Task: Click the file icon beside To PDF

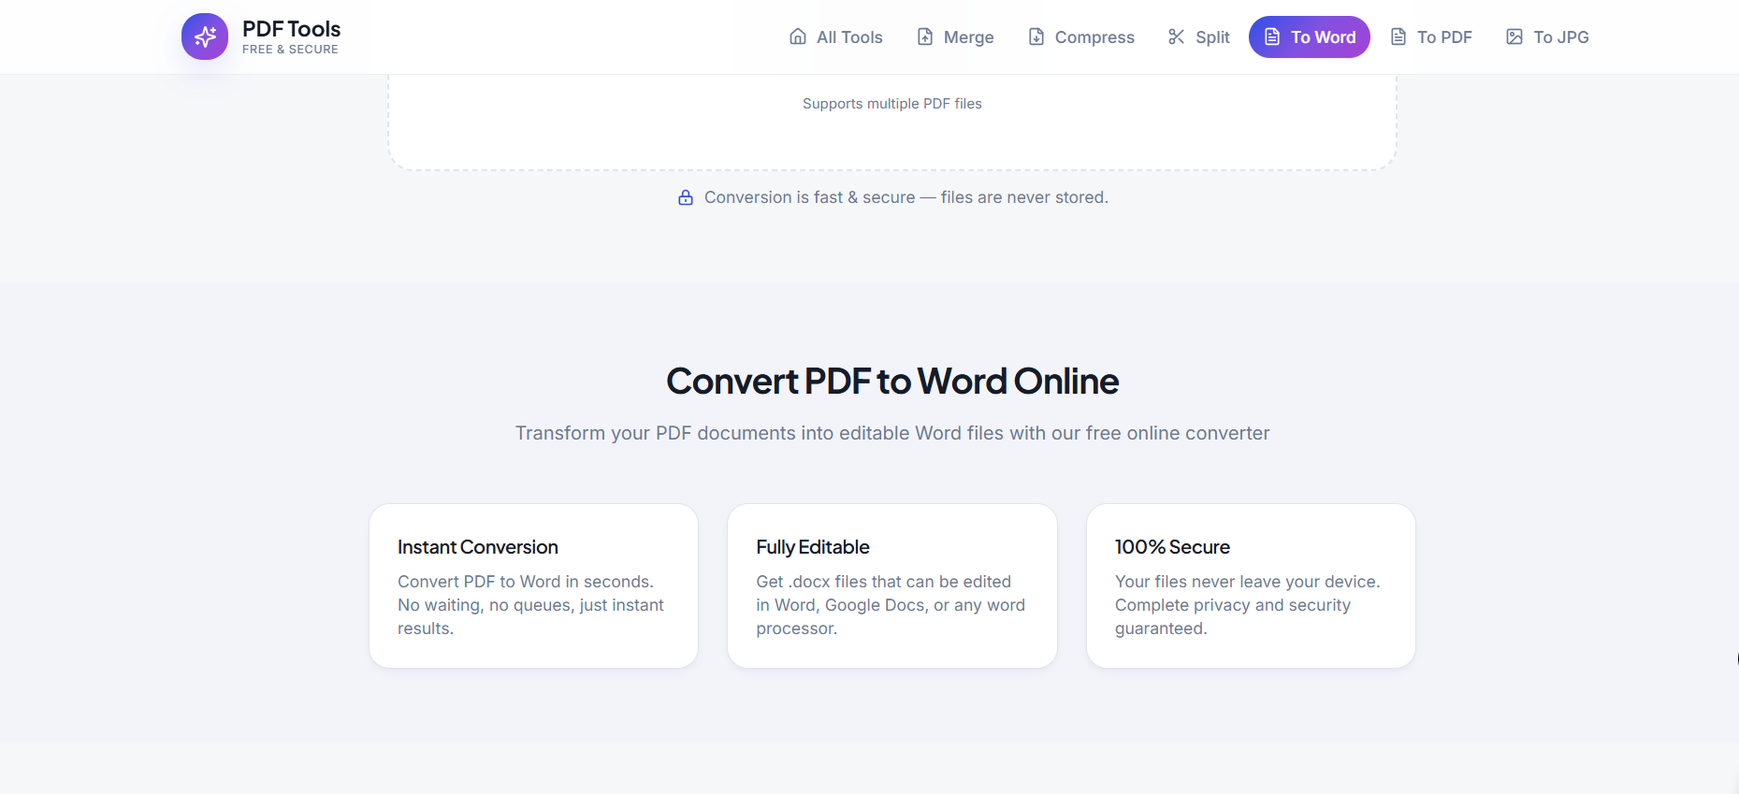Action: [1398, 36]
